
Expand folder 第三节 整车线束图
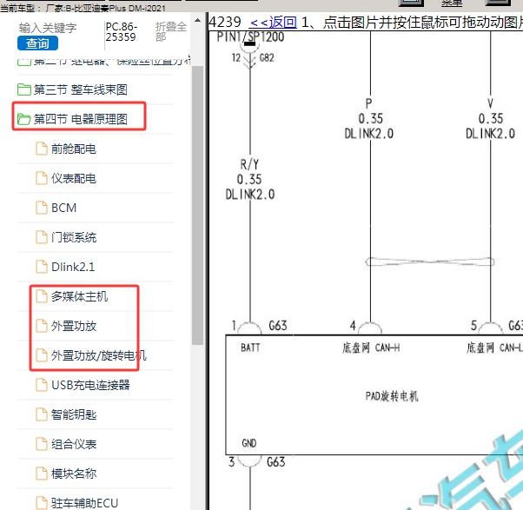pos(81,89)
